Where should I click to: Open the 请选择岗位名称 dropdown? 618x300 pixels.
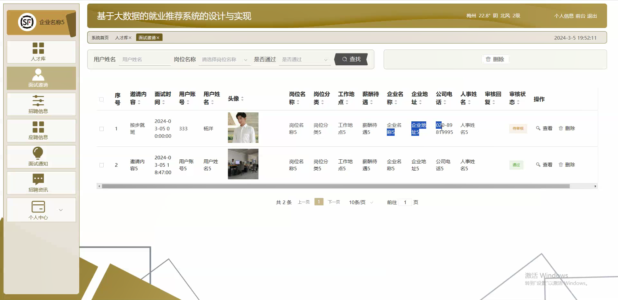point(224,59)
